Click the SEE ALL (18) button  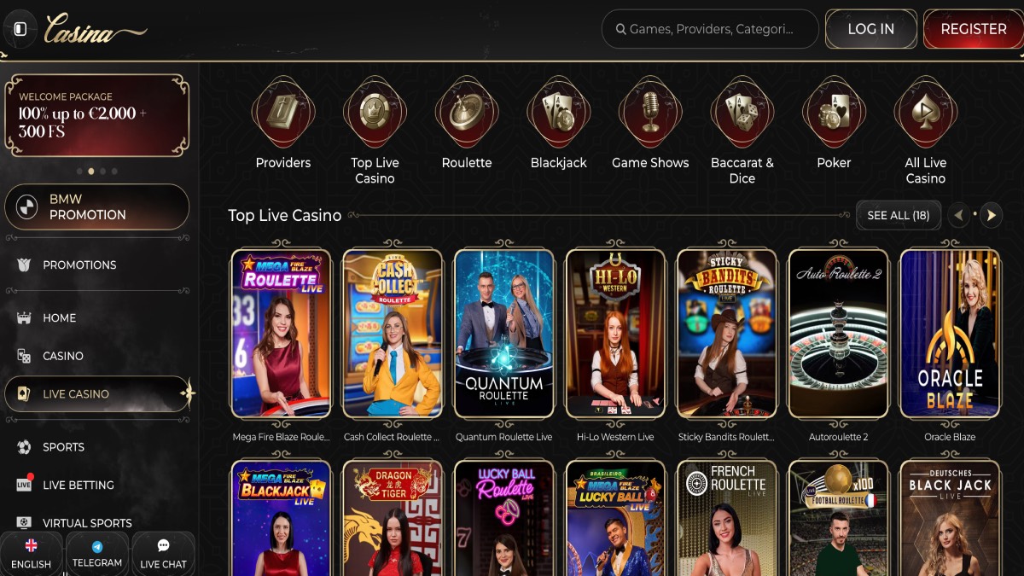point(898,216)
